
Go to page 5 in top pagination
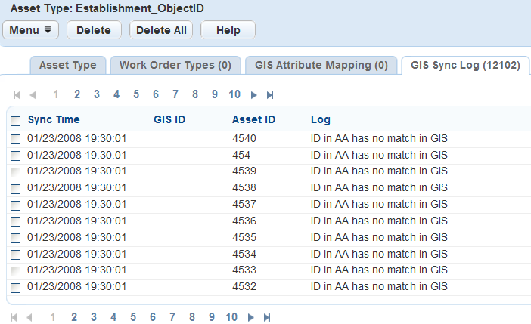pos(136,94)
